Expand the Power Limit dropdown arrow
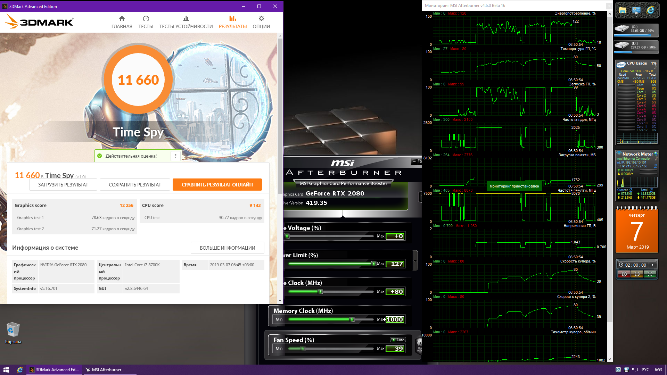Screen dimensions: 667x375 (x=415, y=261)
